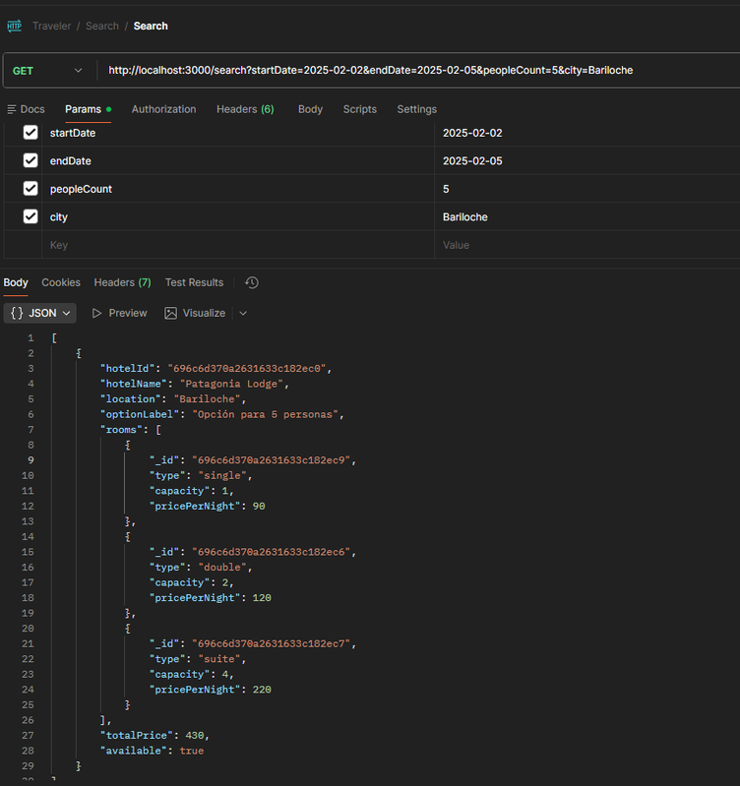
Task: Click the available value true
Action: (x=192, y=751)
